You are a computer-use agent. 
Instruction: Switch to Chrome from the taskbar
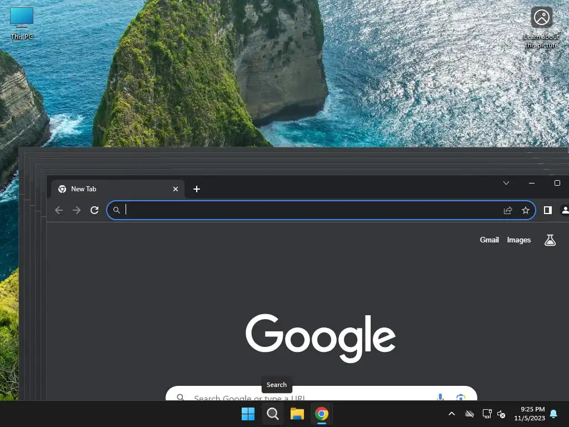coord(322,414)
